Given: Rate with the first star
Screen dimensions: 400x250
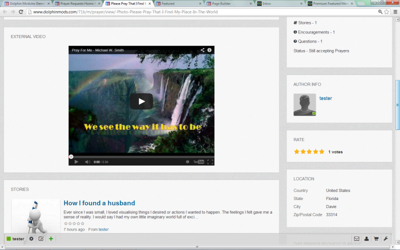Looking at the screenshot, I should 296,152.
